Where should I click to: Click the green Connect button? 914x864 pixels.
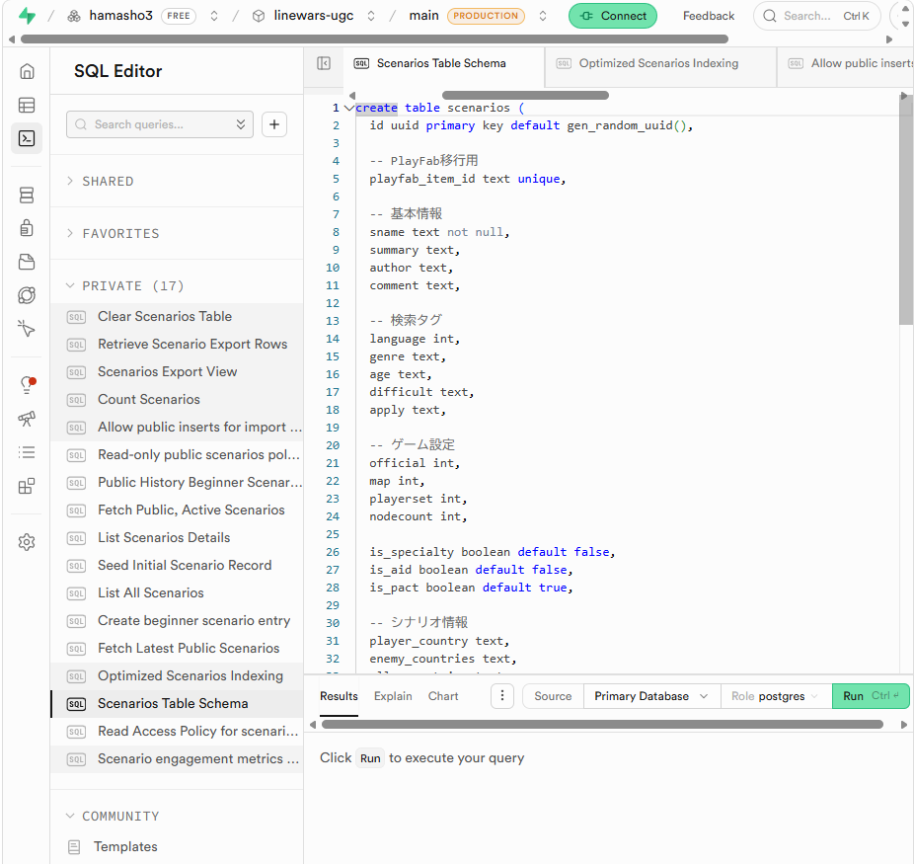[613, 16]
